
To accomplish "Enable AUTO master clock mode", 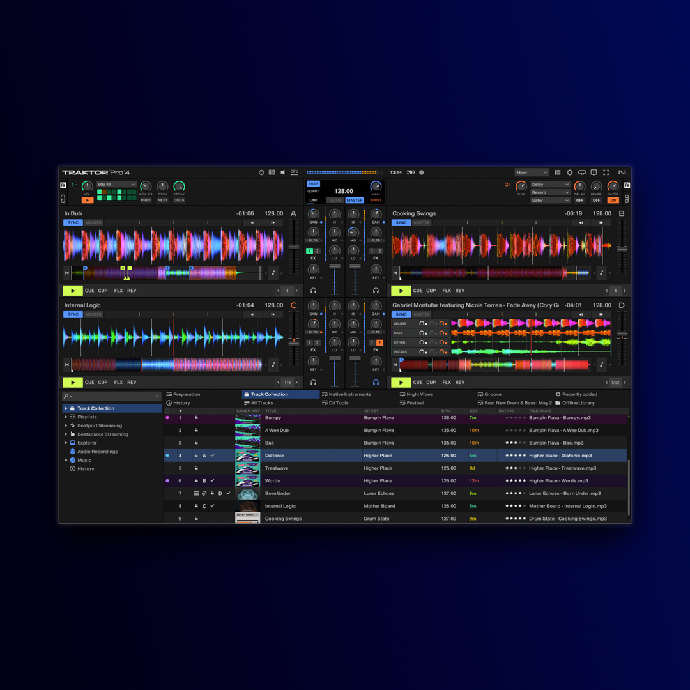I will (x=335, y=200).
